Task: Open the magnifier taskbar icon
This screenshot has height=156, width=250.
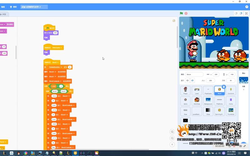Action: (x=54, y=153)
